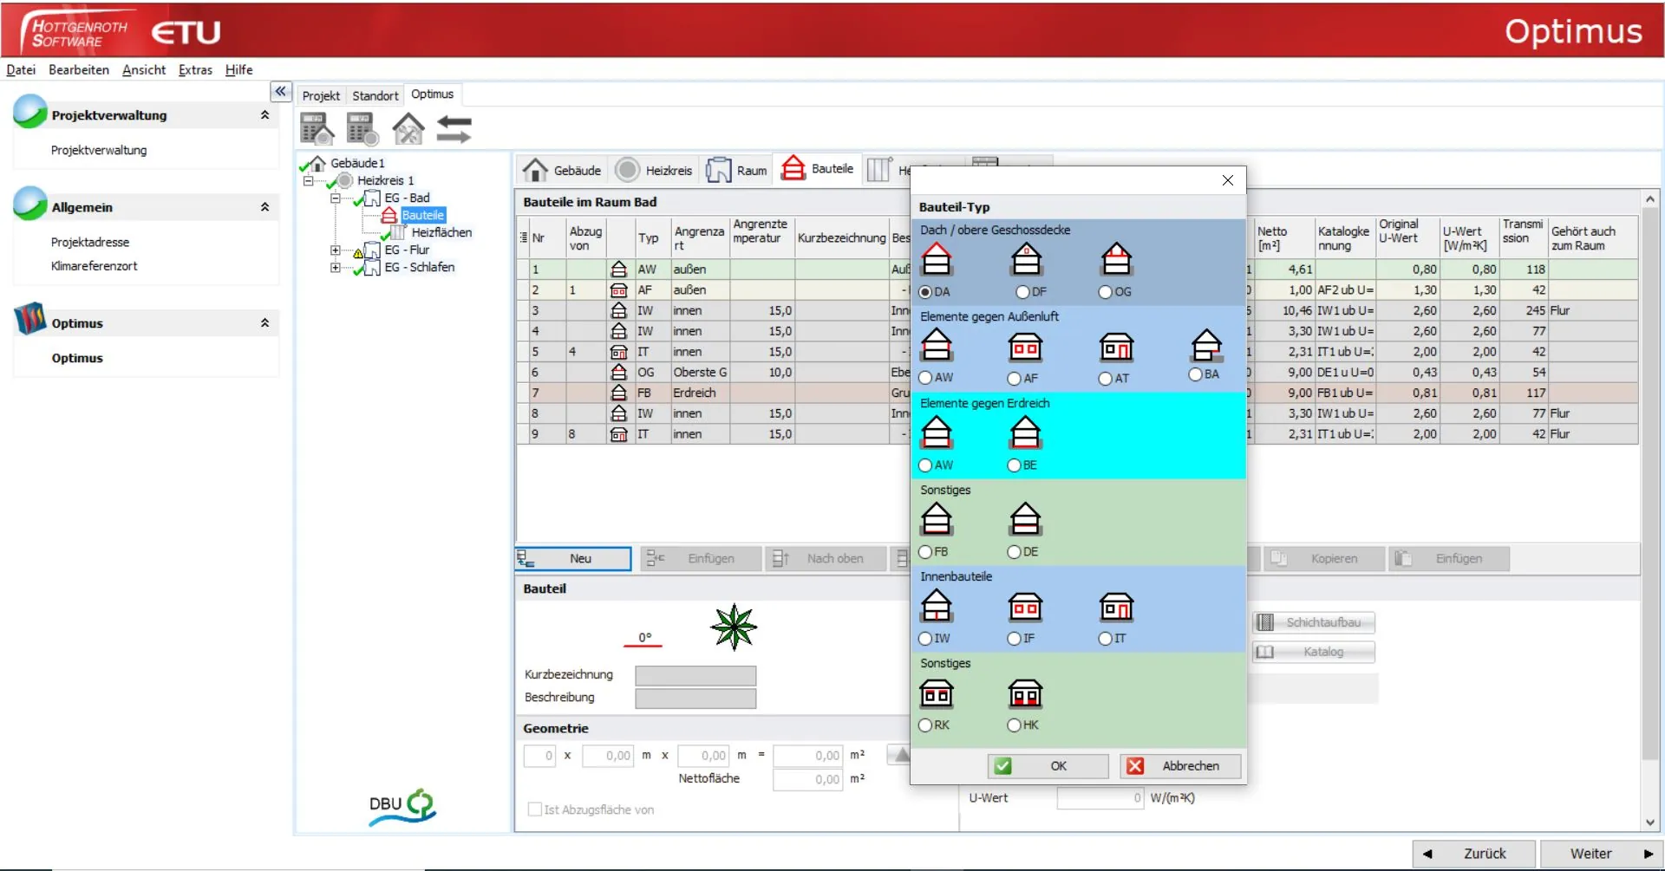Switch to the Standort tab
Screen dimensions: 1665x871
[375, 95]
